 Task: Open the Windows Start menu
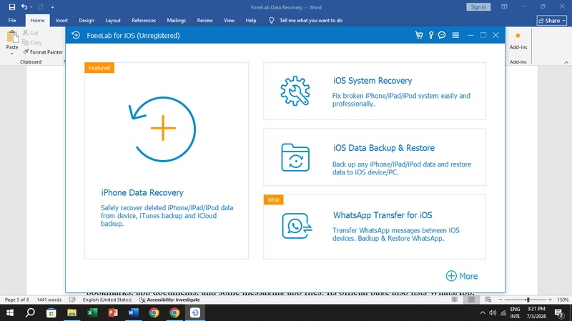tap(10, 312)
